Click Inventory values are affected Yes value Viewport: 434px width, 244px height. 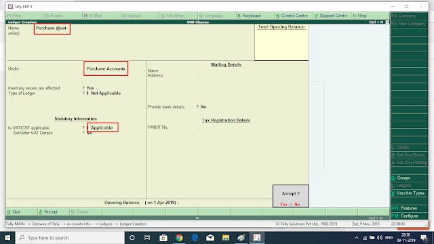[x=90, y=88]
